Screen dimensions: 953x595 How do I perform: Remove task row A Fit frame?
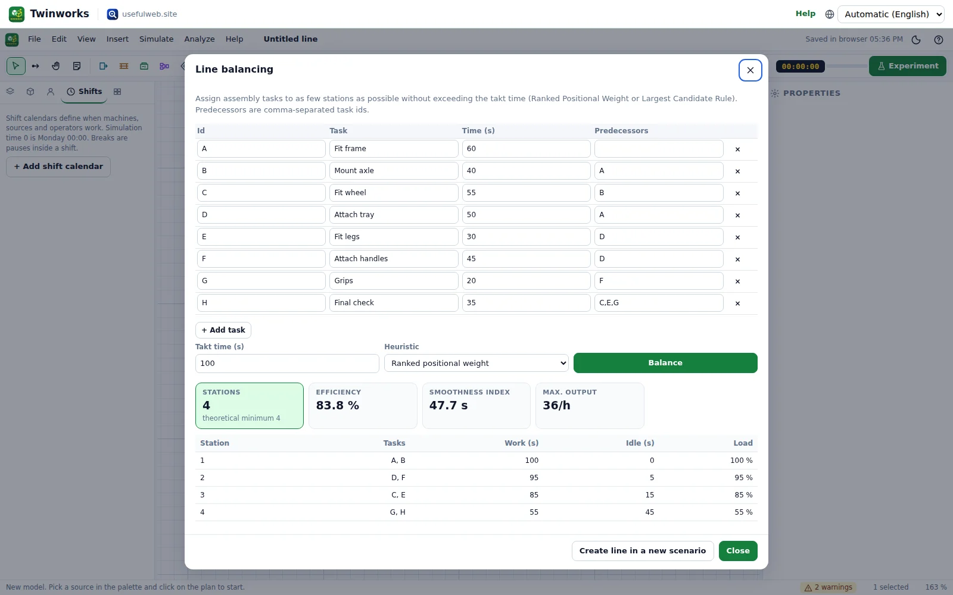(737, 149)
